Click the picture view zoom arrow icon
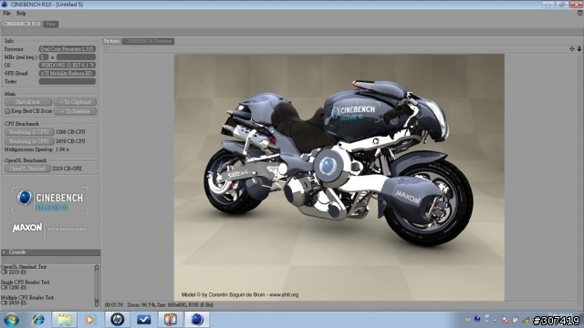 coord(579,48)
